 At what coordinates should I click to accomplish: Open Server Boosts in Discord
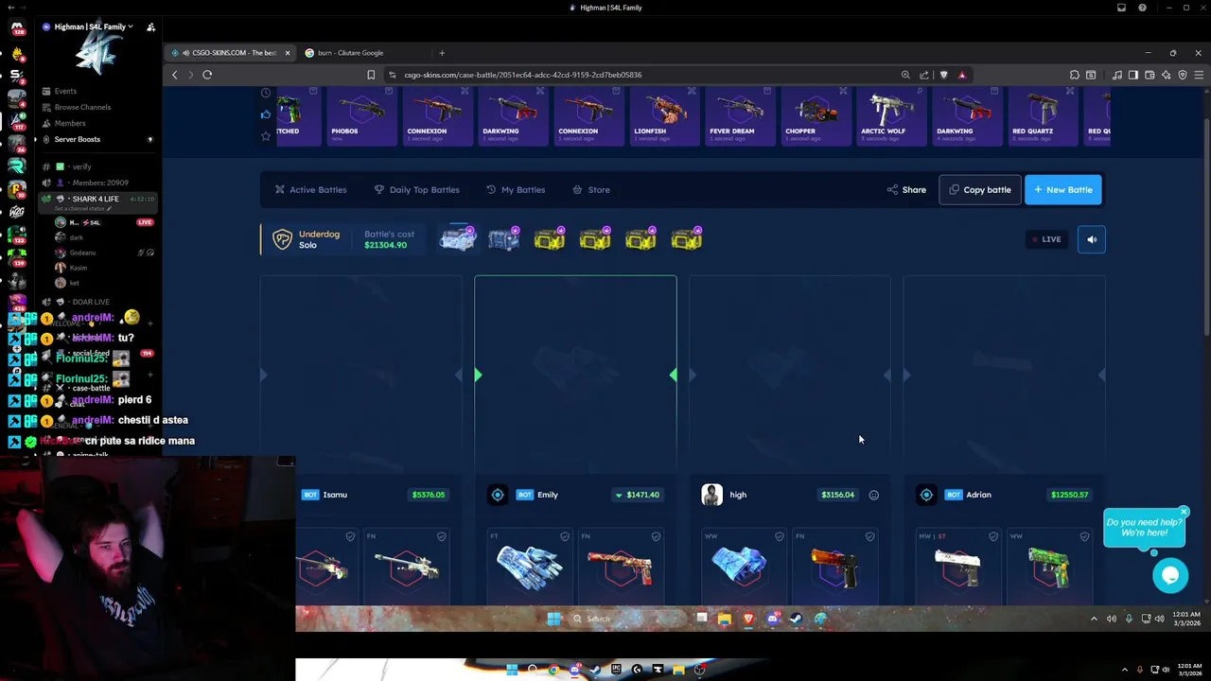(x=78, y=139)
